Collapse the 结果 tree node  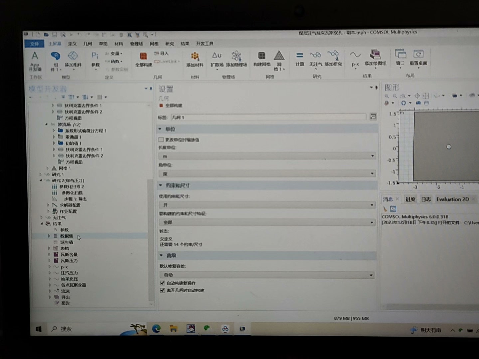pyautogui.click(x=42, y=224)
